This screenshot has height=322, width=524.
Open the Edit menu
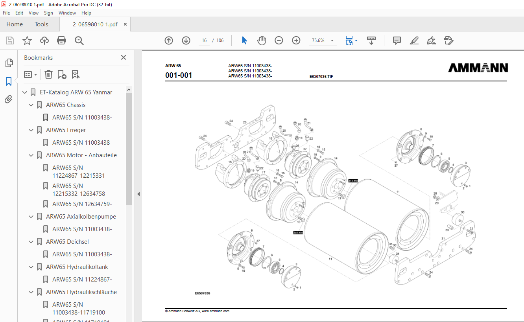coord(19,13)
